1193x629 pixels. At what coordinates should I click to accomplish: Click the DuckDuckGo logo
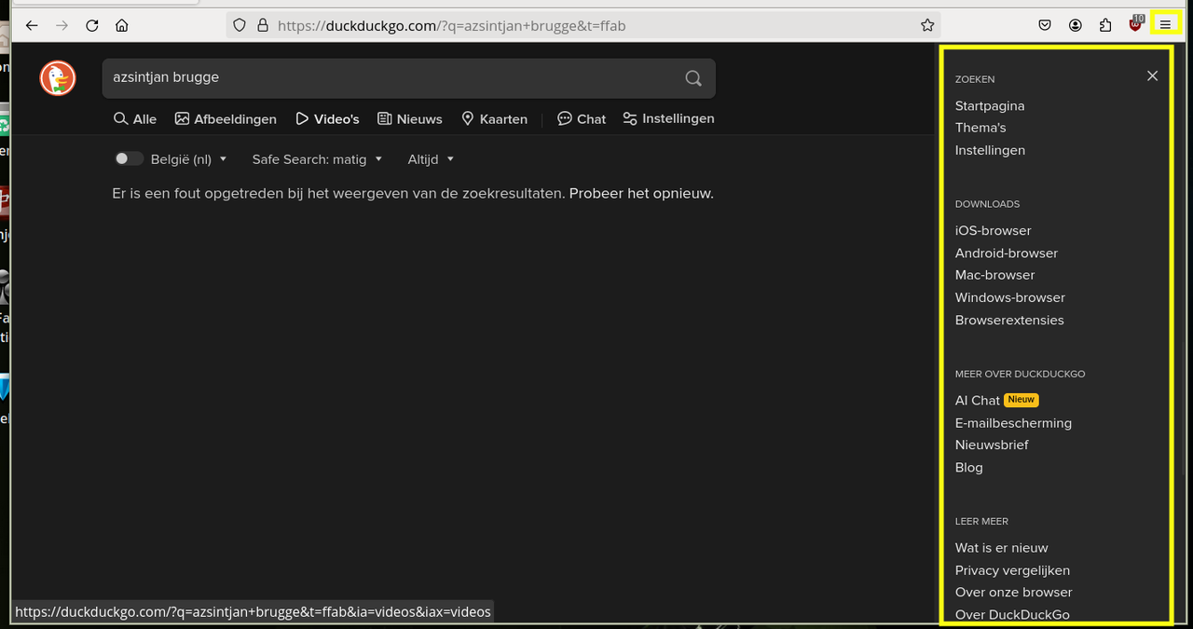[58, 77]
